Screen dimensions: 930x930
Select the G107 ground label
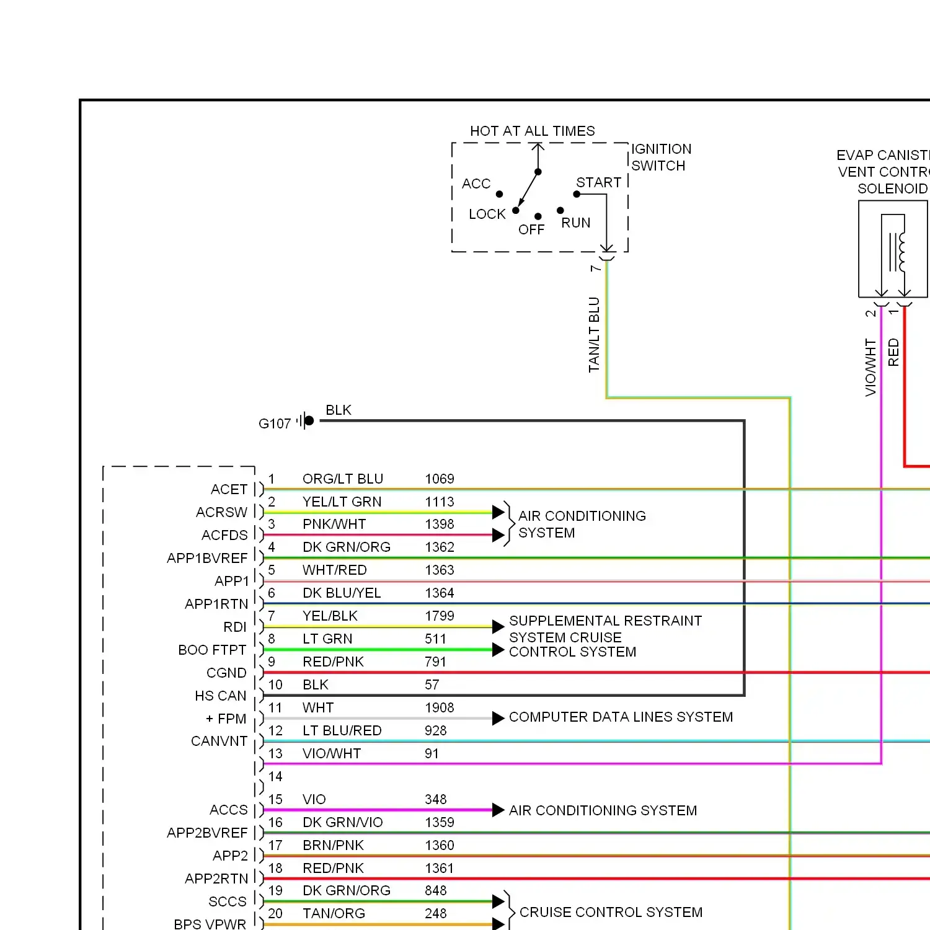click(275, 423)
